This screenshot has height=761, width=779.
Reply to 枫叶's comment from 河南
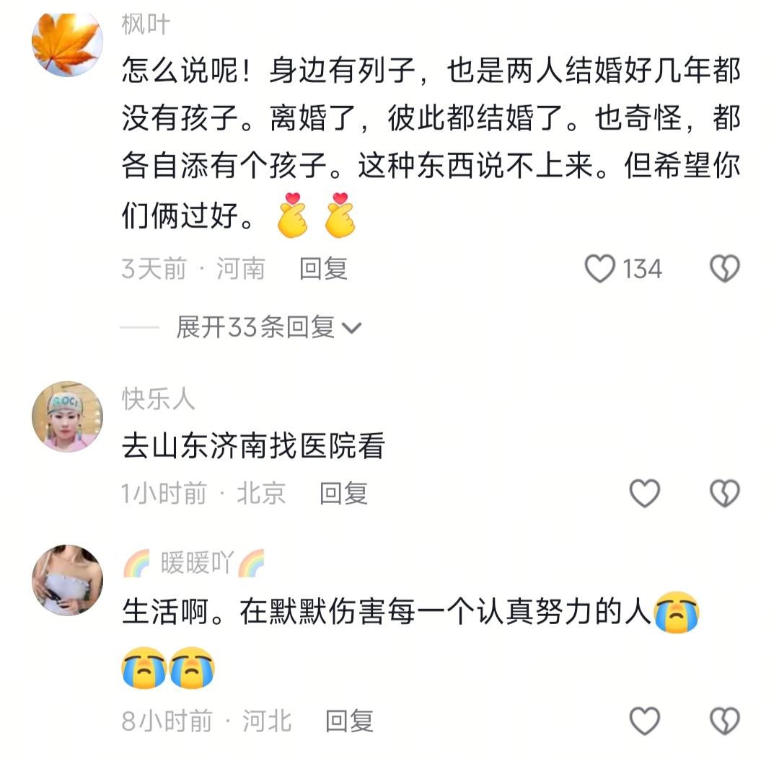click(x=323, y=269)
